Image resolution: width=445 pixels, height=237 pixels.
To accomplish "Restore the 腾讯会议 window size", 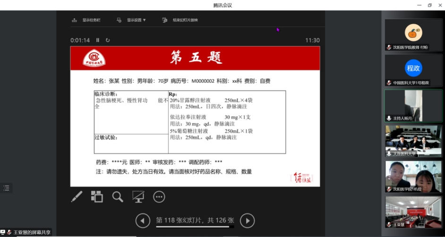I will 429,5.
